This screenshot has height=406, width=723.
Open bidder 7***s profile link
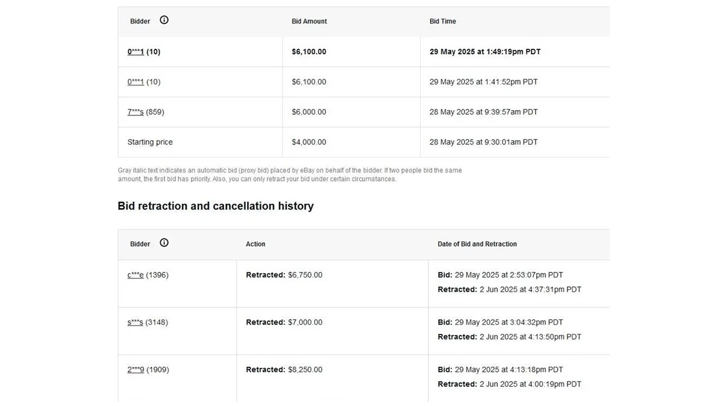135,112
